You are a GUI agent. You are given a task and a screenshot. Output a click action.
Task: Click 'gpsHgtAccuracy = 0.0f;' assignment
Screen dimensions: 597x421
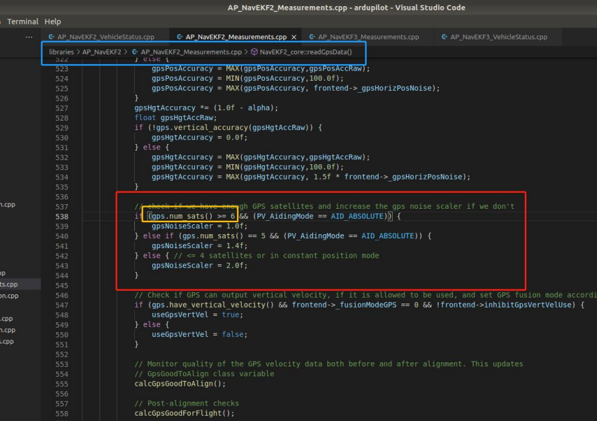click(x=200, y=137)
